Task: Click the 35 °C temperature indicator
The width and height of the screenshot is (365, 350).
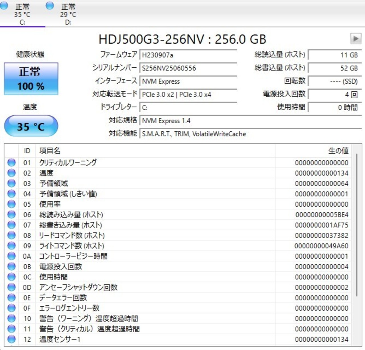Action: tap(31, 126)
